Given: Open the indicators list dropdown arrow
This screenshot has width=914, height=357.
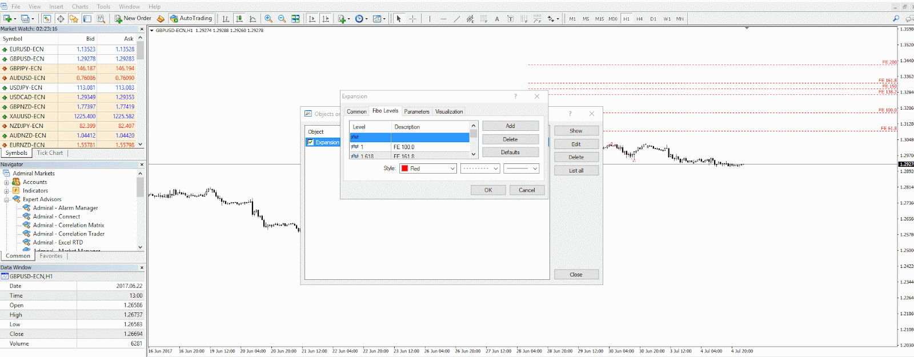Looking at the screenshot, I should pyautogui.click(x=348, y=19).
